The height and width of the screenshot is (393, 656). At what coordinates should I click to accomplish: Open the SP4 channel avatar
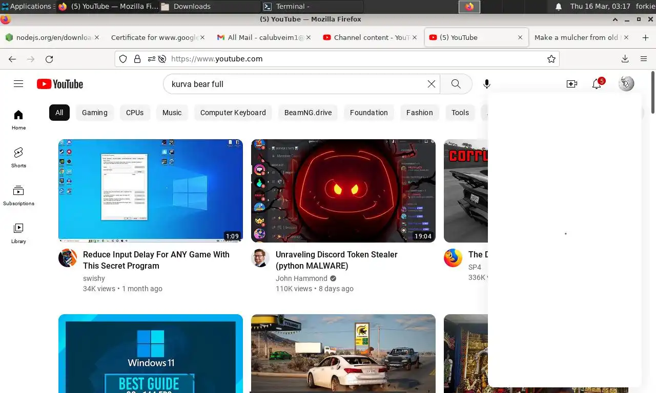[453, 258]
